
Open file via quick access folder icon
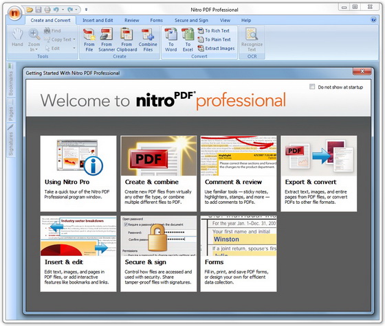30,10
